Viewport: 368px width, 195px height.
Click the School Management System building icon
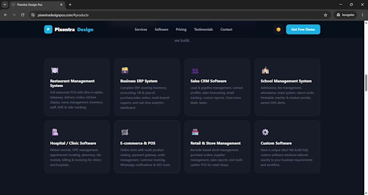pyautogui.click(x=265, y=70)
